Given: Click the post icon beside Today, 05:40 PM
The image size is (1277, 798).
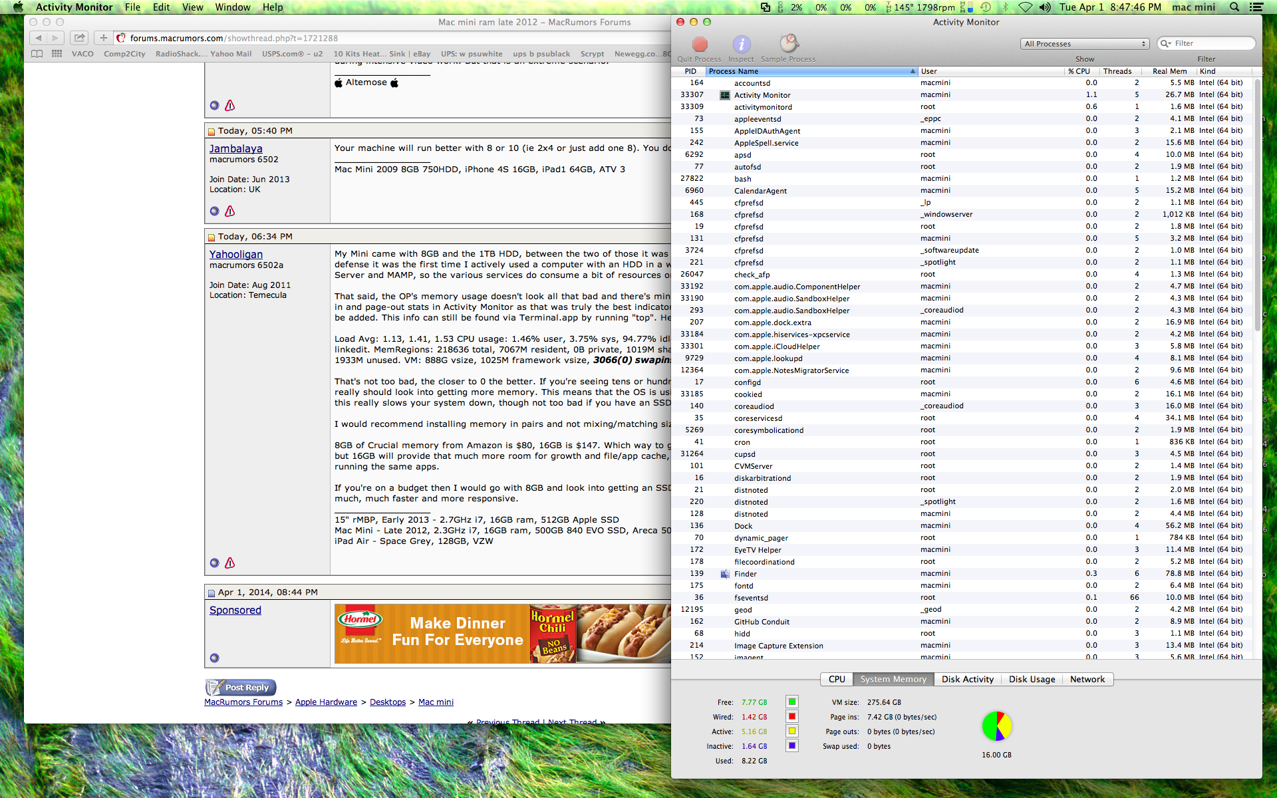Looking at the screenshot, I should 212,132.
